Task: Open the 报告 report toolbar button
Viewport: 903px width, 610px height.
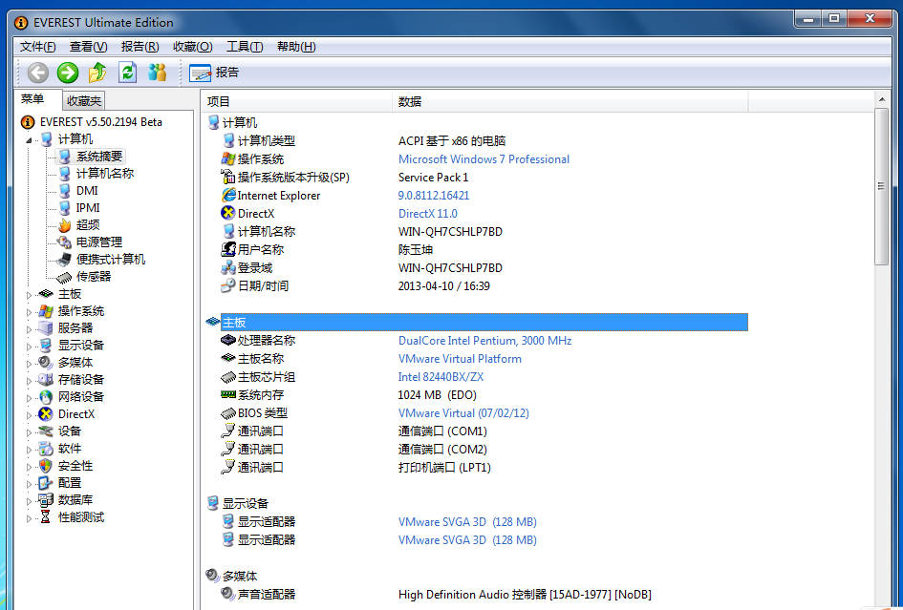Action: [x=214, y=73]
